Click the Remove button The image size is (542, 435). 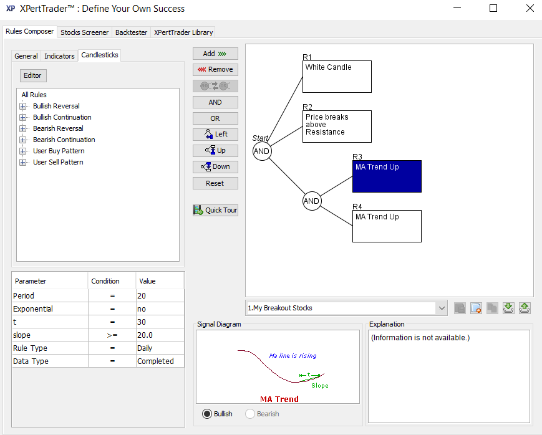tap(215, 69)
